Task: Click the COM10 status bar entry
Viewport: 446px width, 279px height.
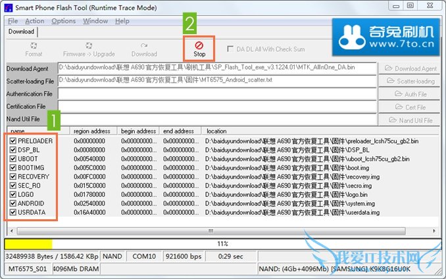Action: click(x=144, y=256)
